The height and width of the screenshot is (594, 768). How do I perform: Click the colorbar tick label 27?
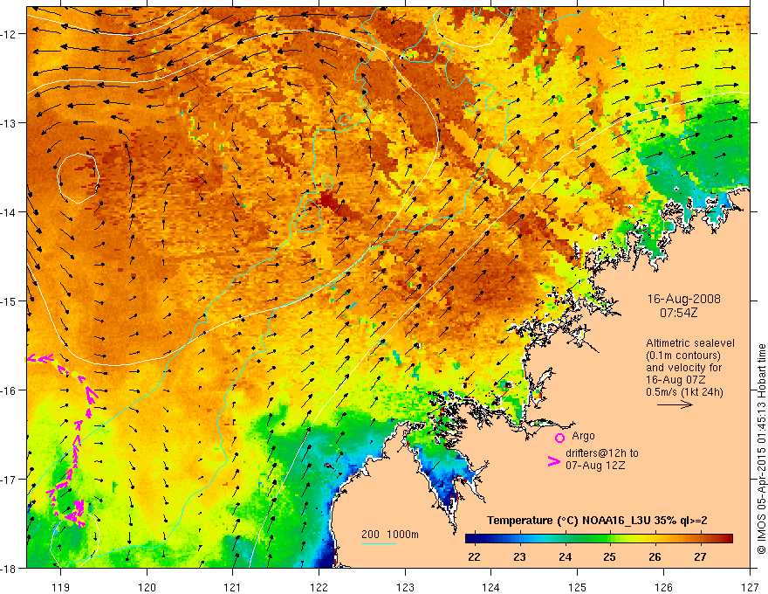(x=701, y=557)
